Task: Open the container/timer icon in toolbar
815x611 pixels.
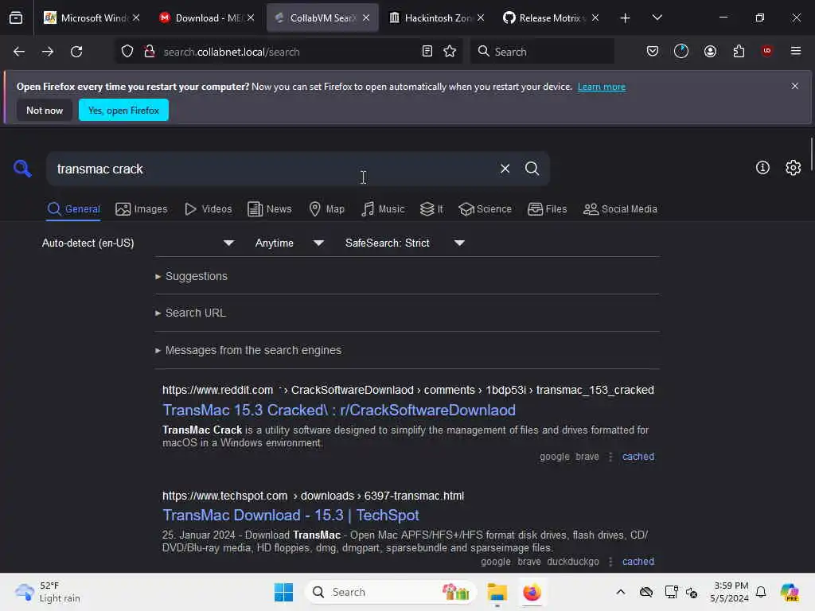Action: click(x=681, y=51)
